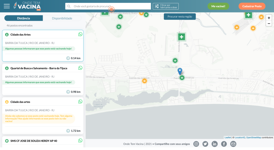Image resolution: width=274 pixels, height=150 pixels.
Task: Click WhatsApp icon on Quartel de Busca card
Action: (80, 68)
